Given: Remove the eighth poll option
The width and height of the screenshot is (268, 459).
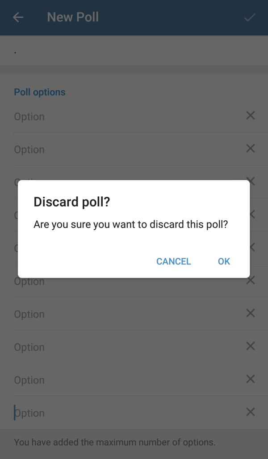Looking at the screenshot, I should 250,346.
